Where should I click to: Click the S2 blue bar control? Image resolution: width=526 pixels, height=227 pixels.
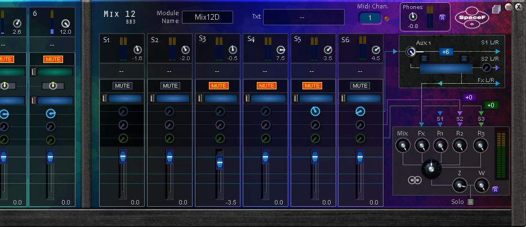(173, 98)
